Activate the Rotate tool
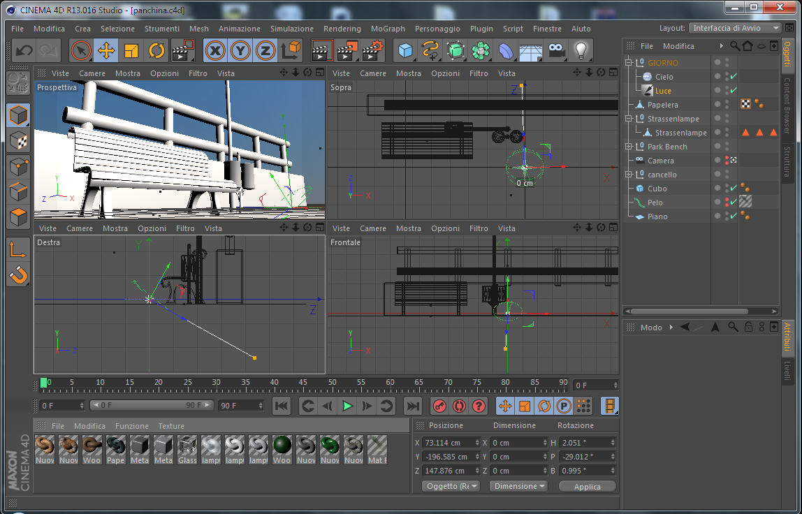 click(156, 50)
